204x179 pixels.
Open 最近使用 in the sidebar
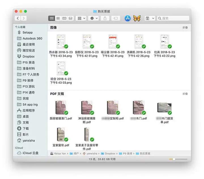(26, 44)
